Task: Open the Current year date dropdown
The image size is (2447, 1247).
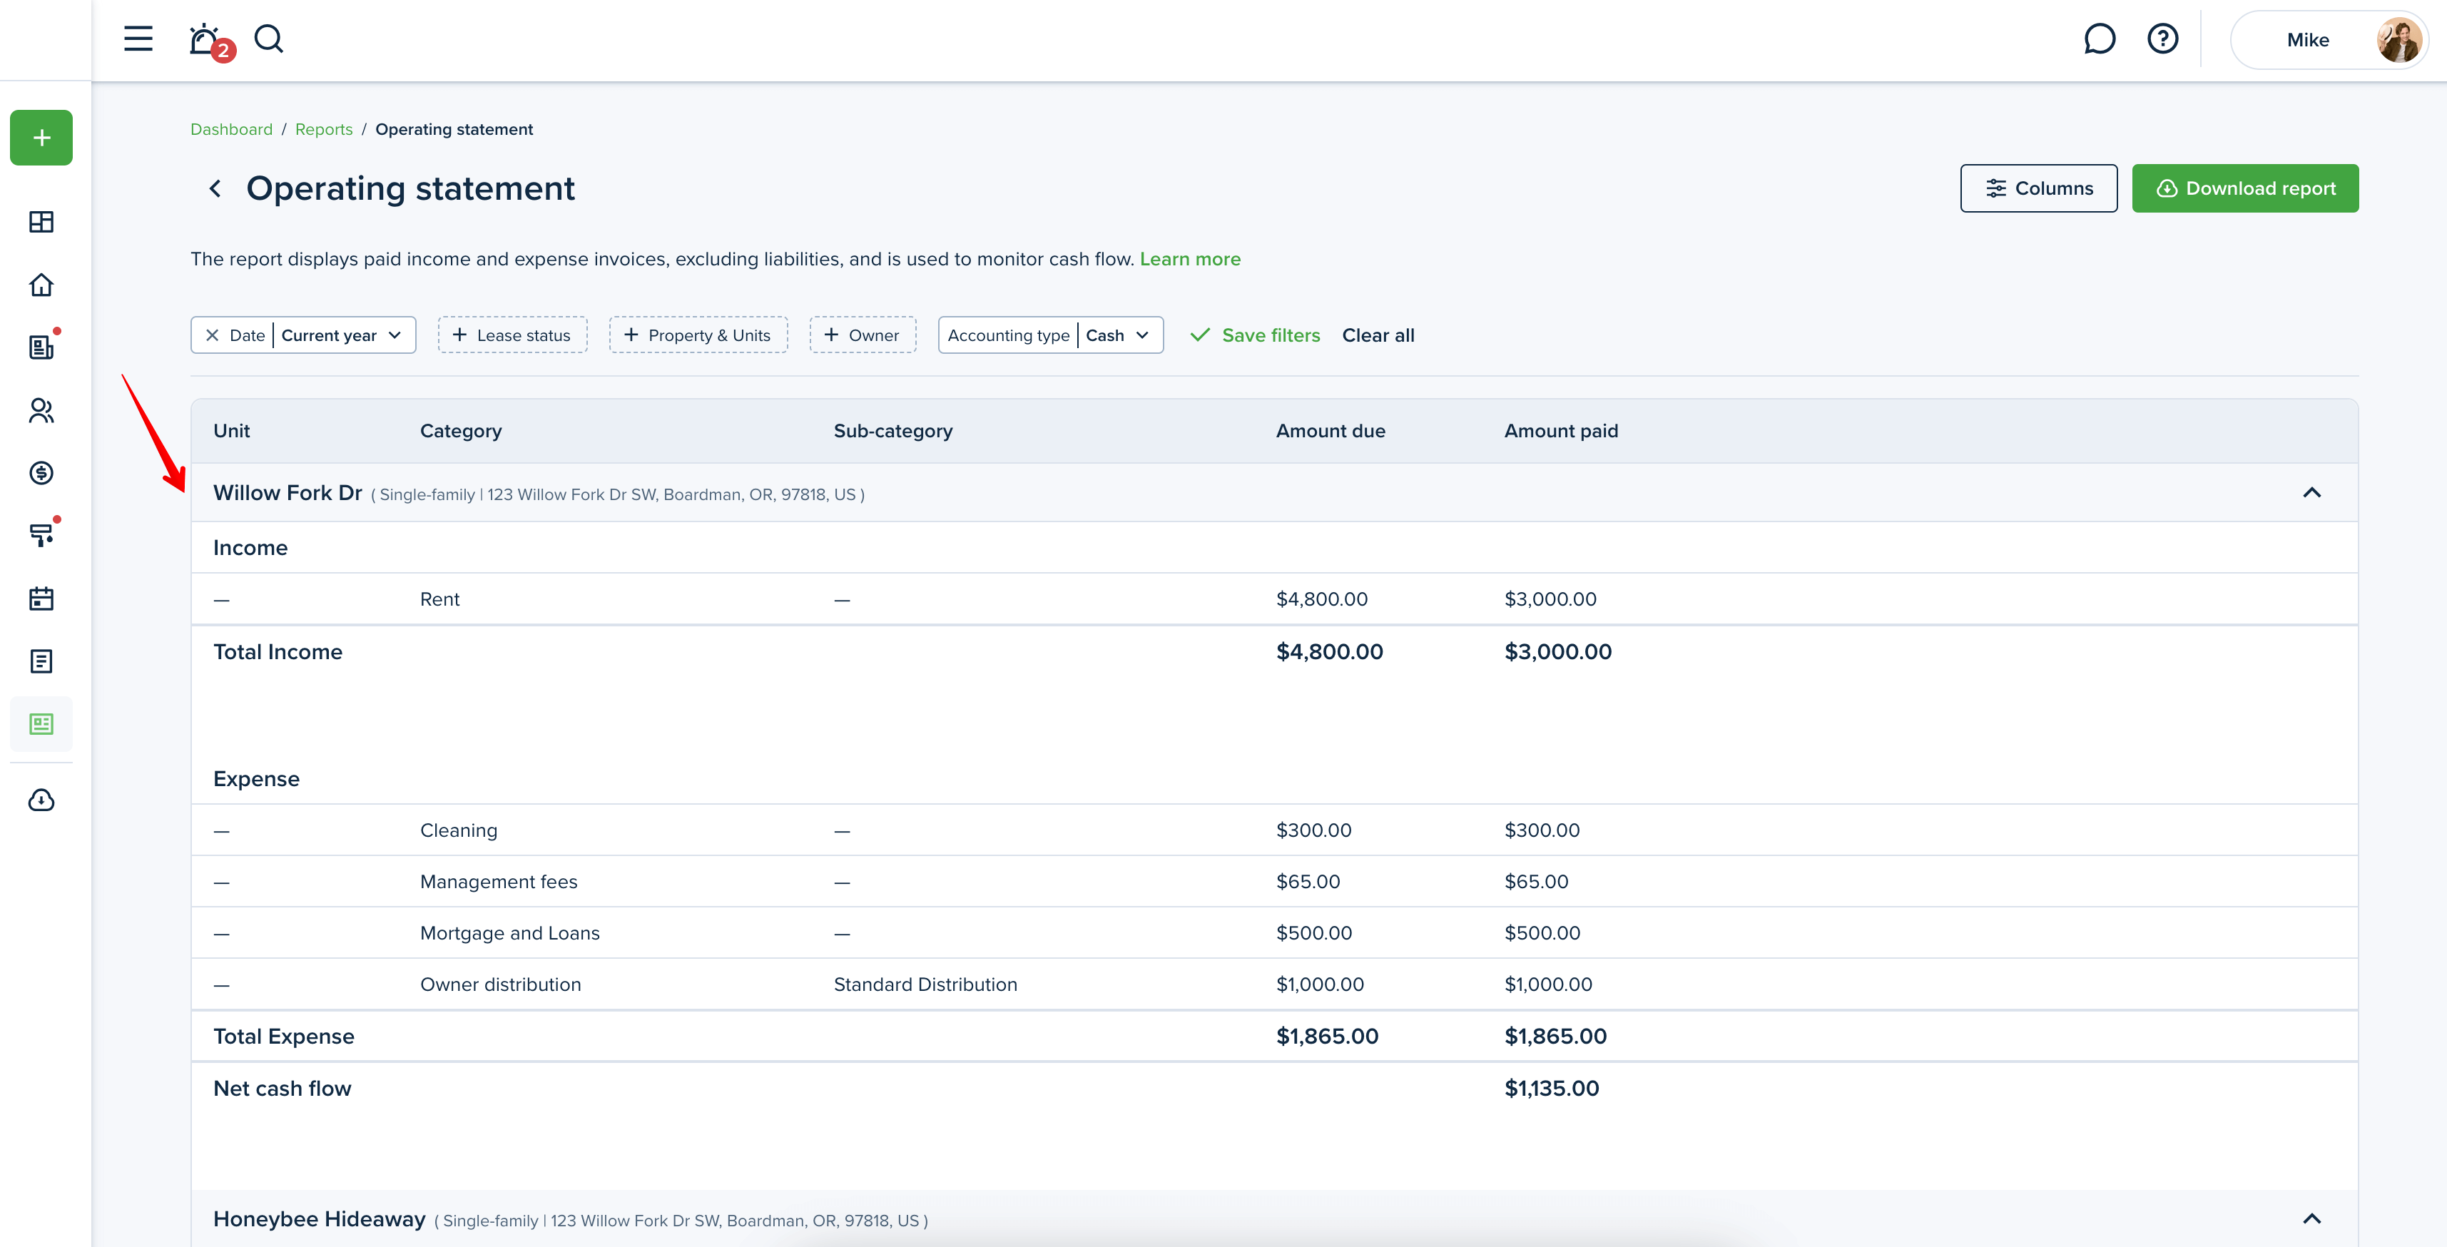Action: pos(342,335)
